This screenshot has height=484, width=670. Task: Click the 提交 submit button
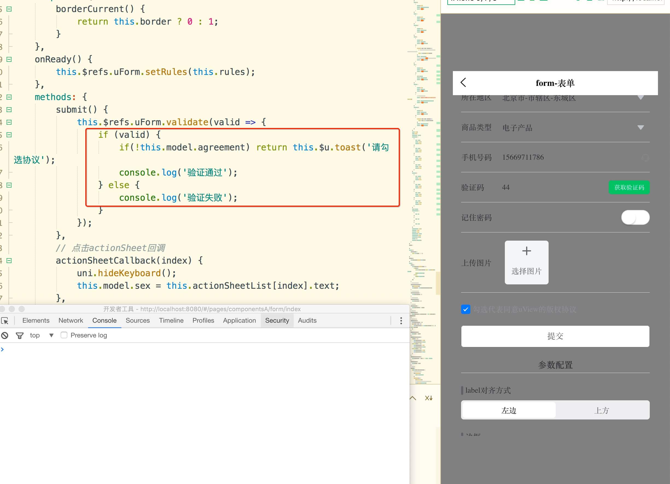(x=555, y=336)
